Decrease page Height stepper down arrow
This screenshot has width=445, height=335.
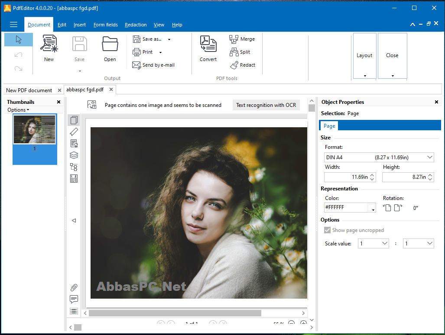[430, 179]
